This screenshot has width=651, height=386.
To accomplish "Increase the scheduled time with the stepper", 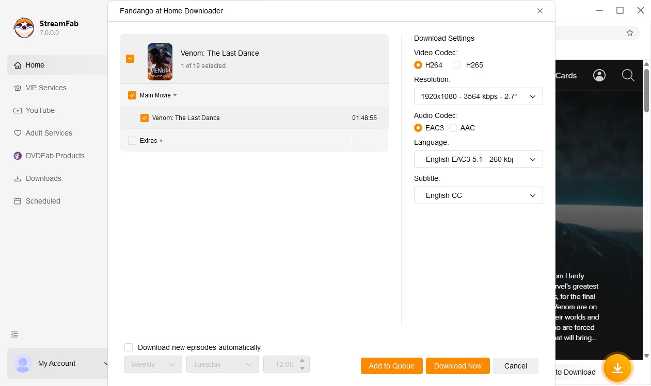I will click(303, 361).
